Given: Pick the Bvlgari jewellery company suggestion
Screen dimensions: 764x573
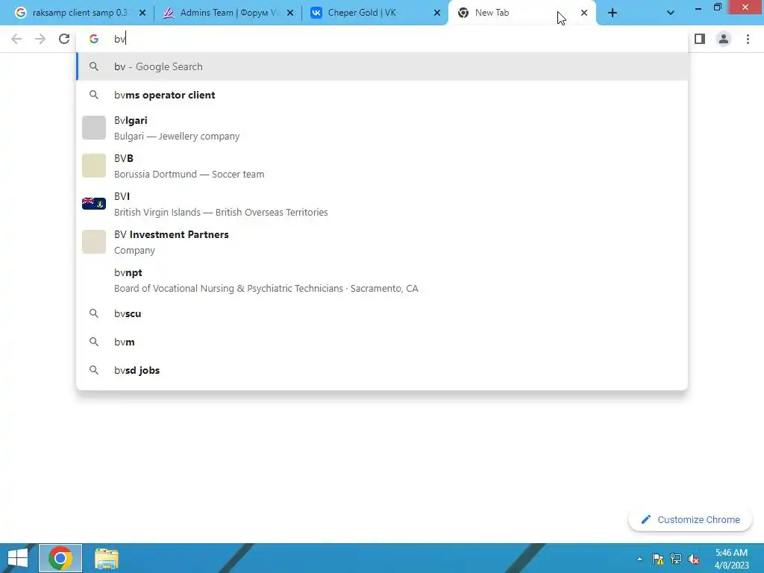Looking at the screenshot, I should click(382, 128).
